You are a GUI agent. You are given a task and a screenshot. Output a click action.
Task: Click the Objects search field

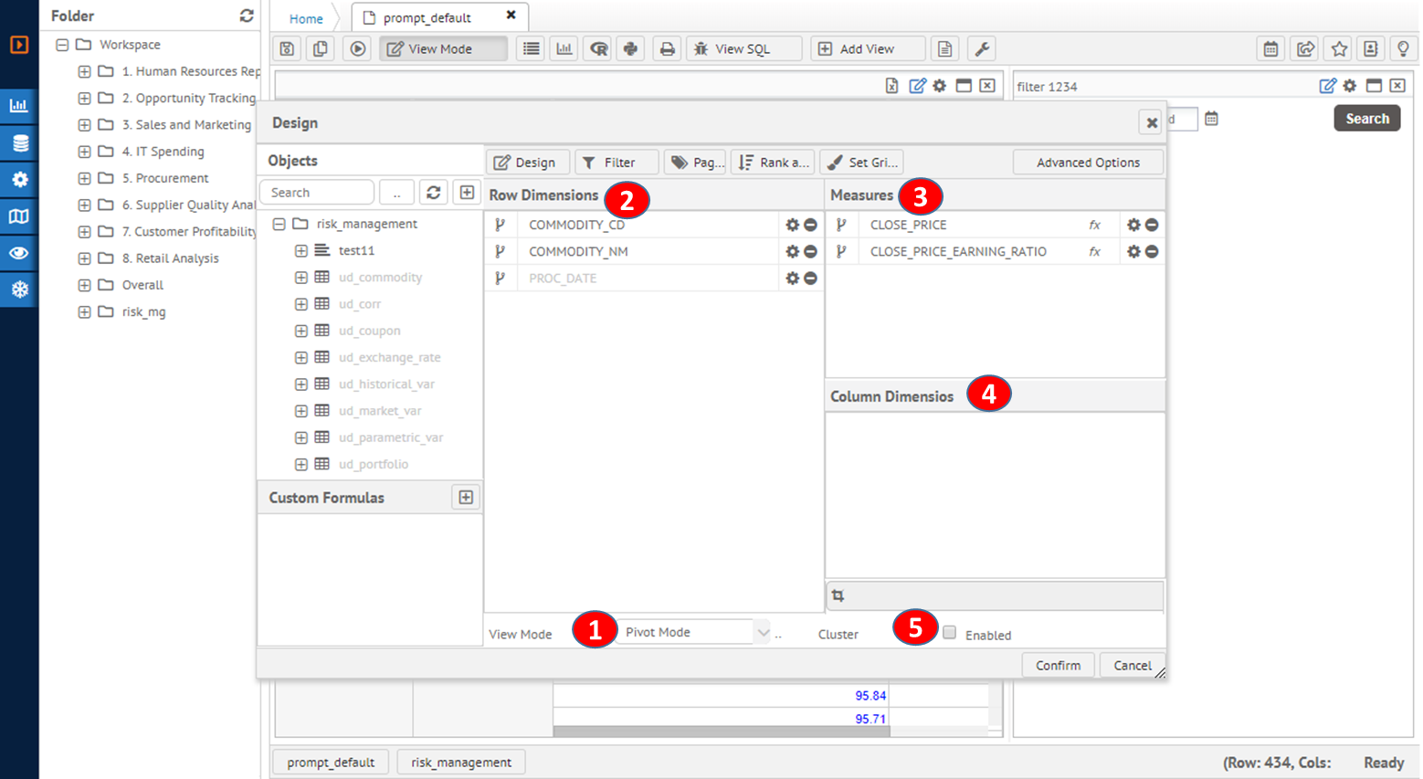(316, 193)
